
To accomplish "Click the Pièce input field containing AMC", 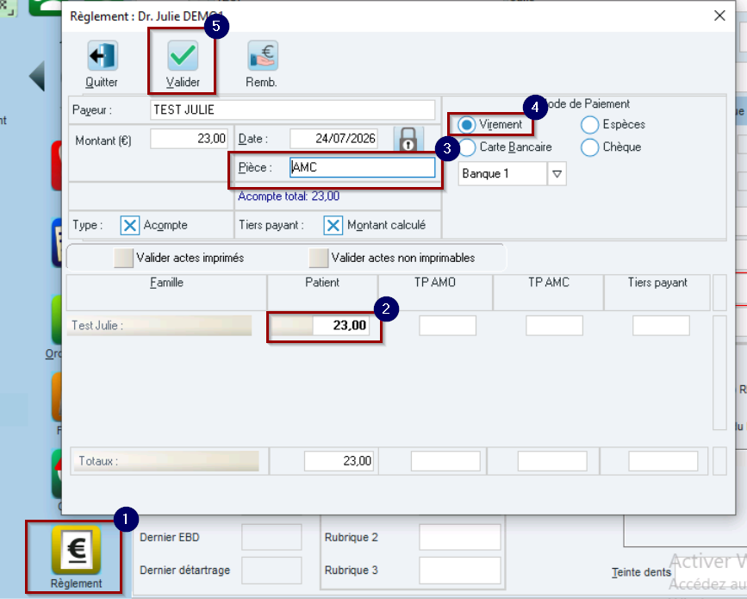I will [362, 168].
